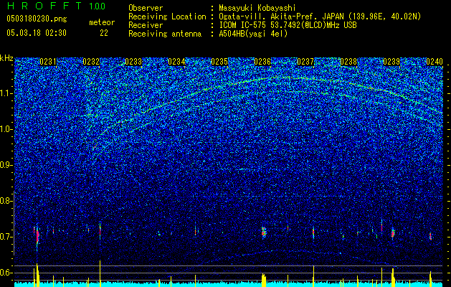Click the 'meteor' label

click(102, 22)
